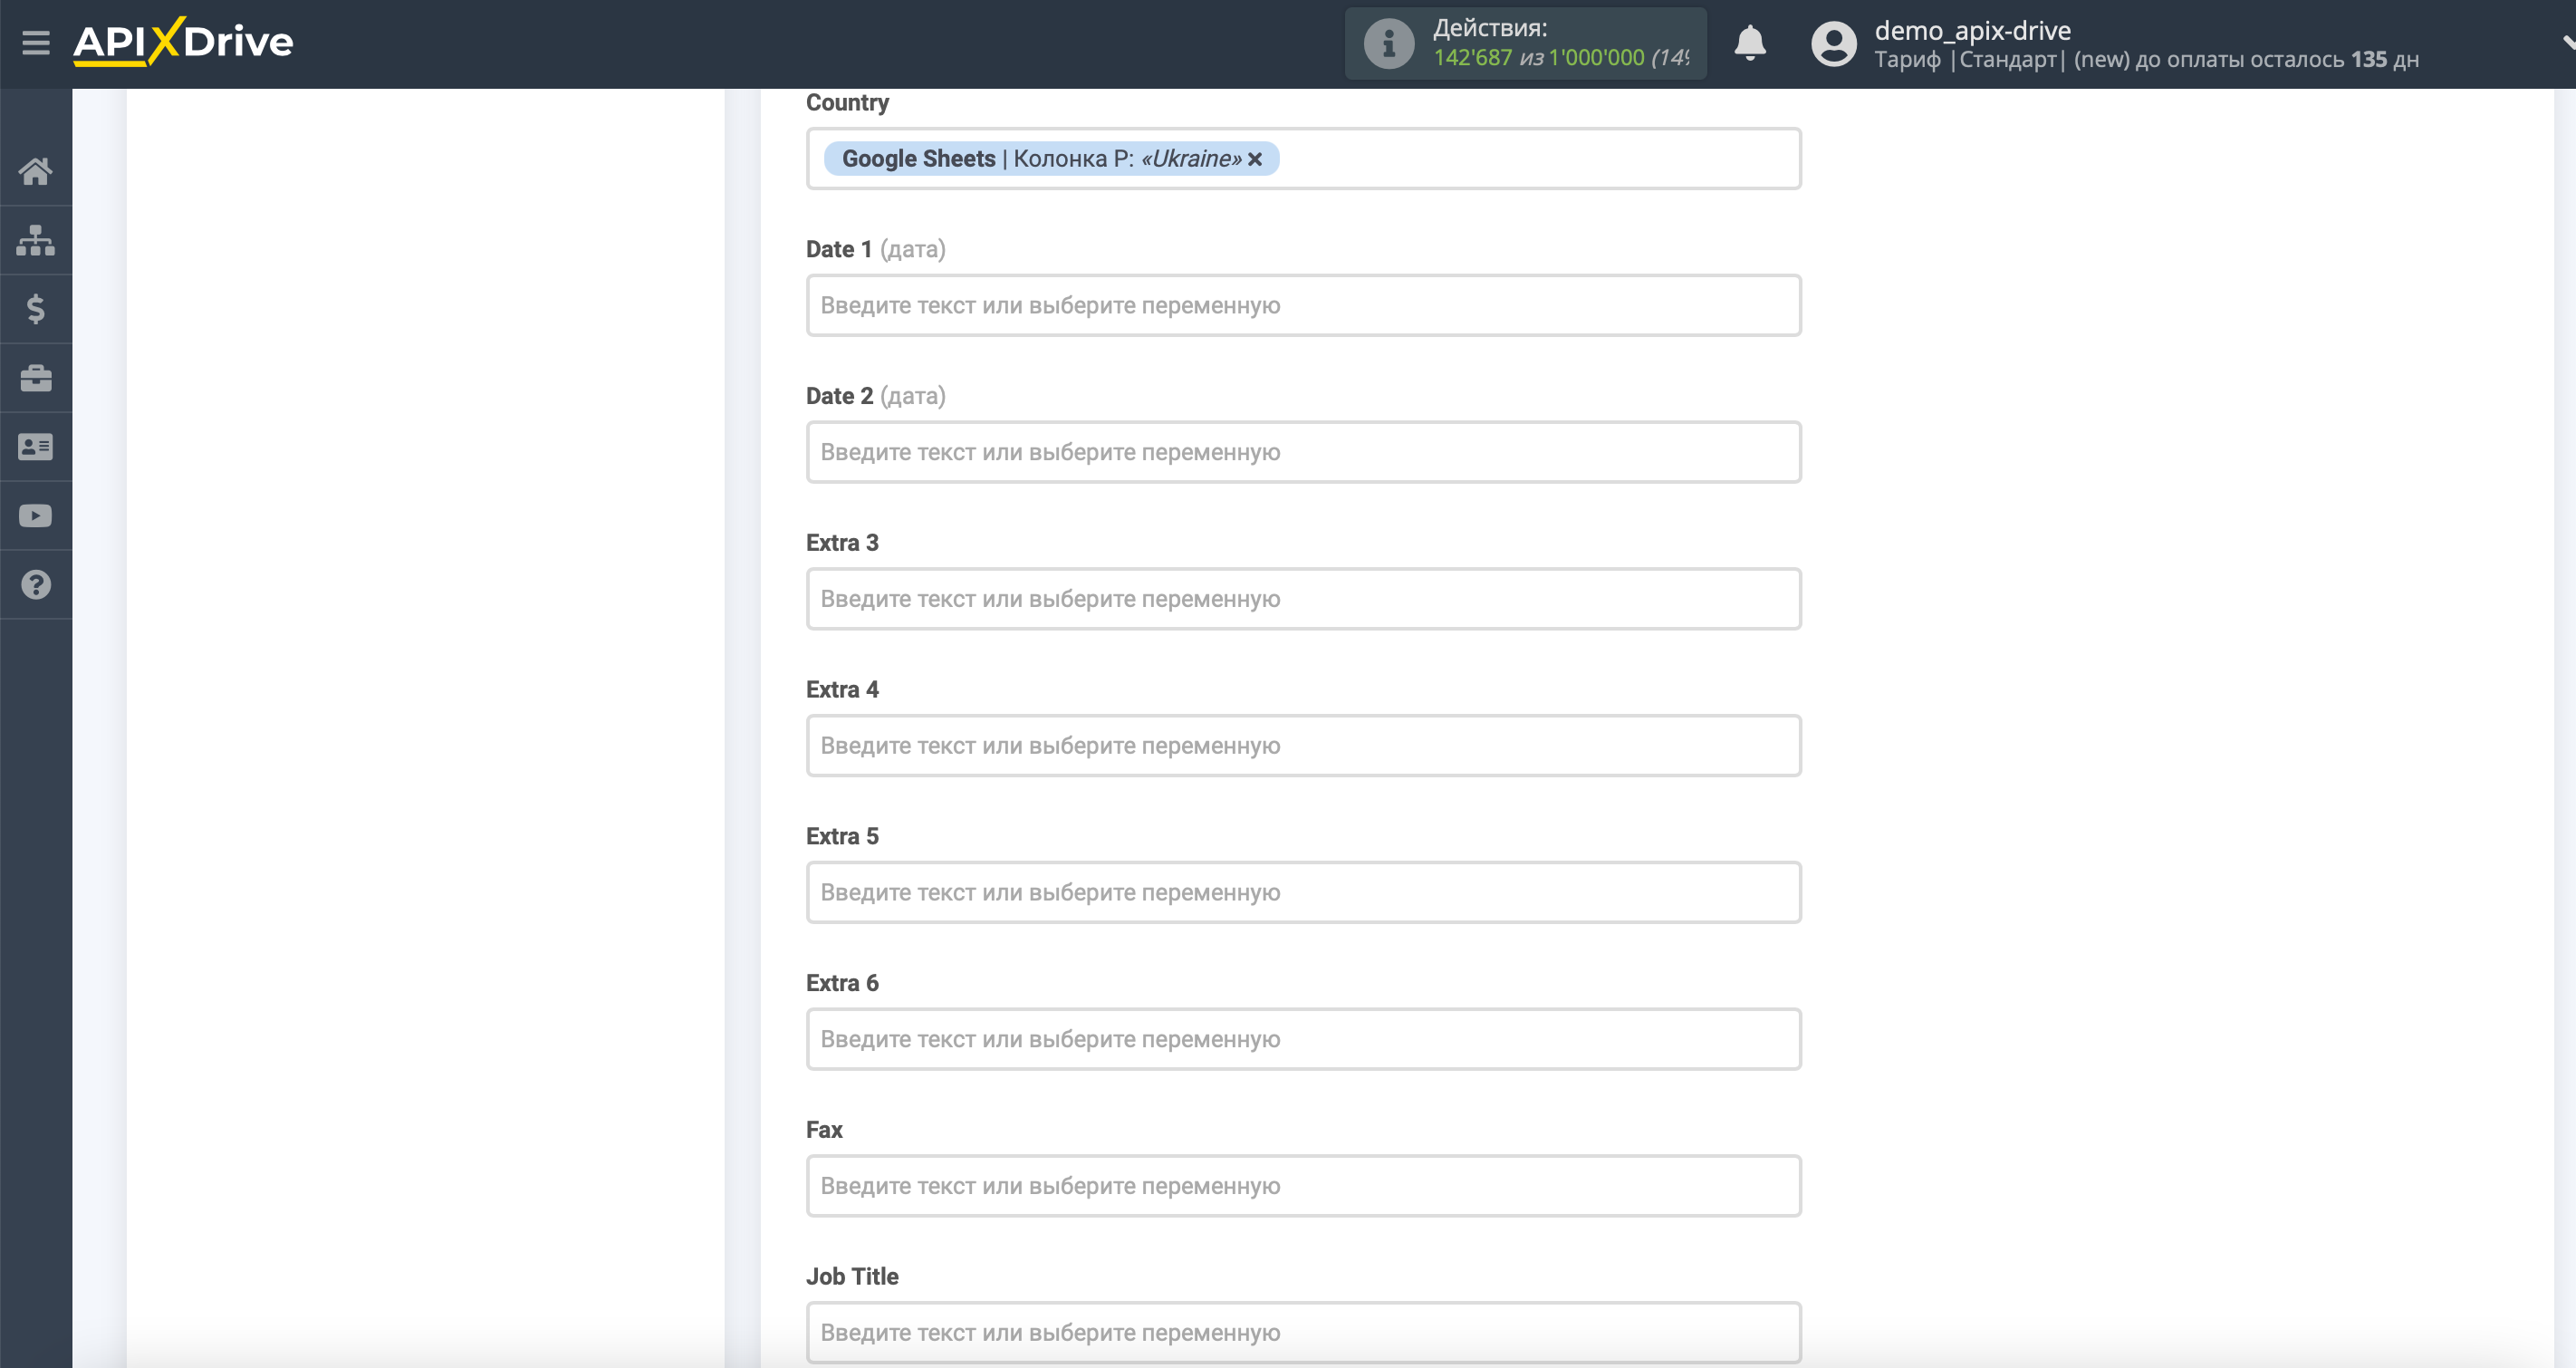Click the actions info icon

click(x=1389, y=44)
